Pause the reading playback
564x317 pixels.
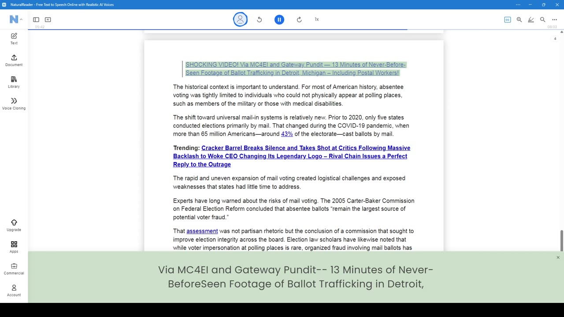[x=279, y=19]
